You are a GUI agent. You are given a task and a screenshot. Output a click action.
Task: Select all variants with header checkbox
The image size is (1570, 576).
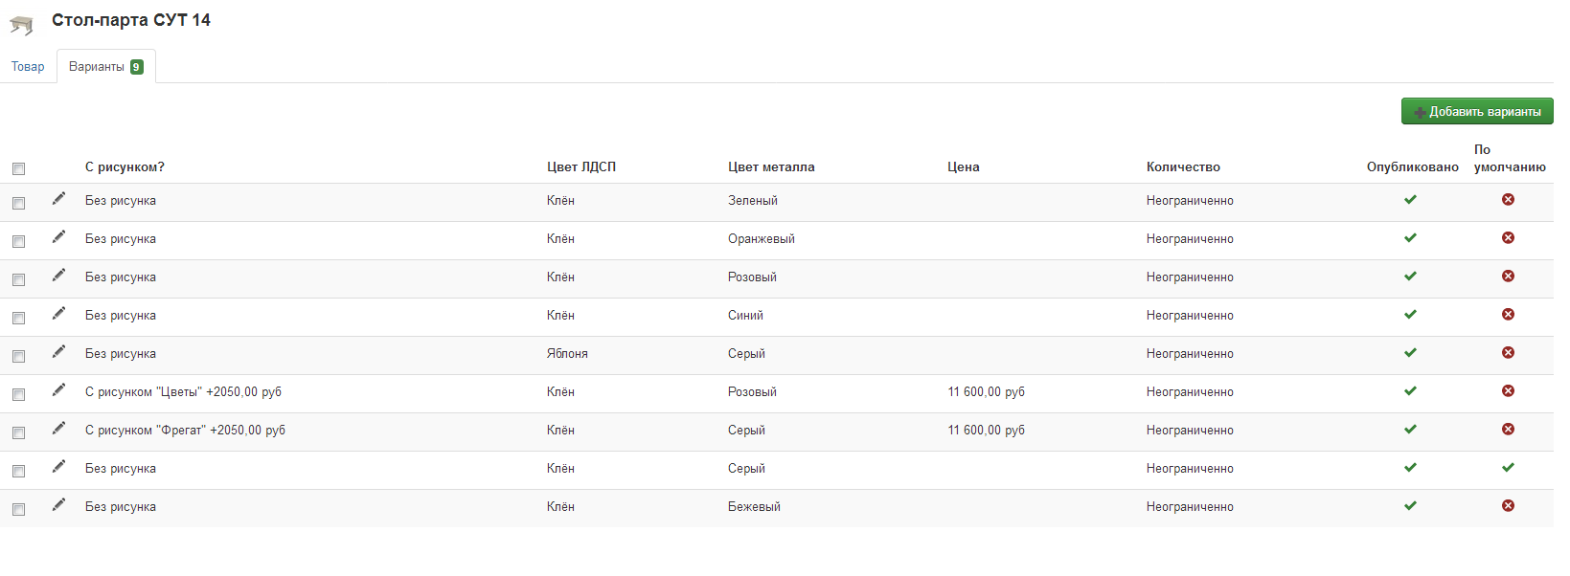coord(18,168)
